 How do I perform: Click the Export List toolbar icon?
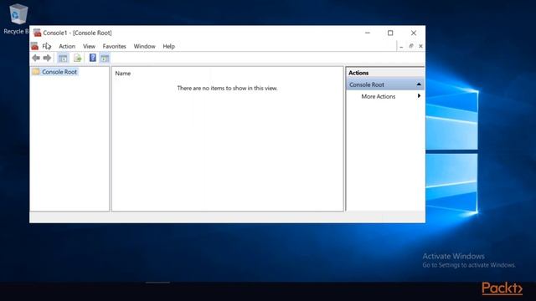tap(78, 58)
